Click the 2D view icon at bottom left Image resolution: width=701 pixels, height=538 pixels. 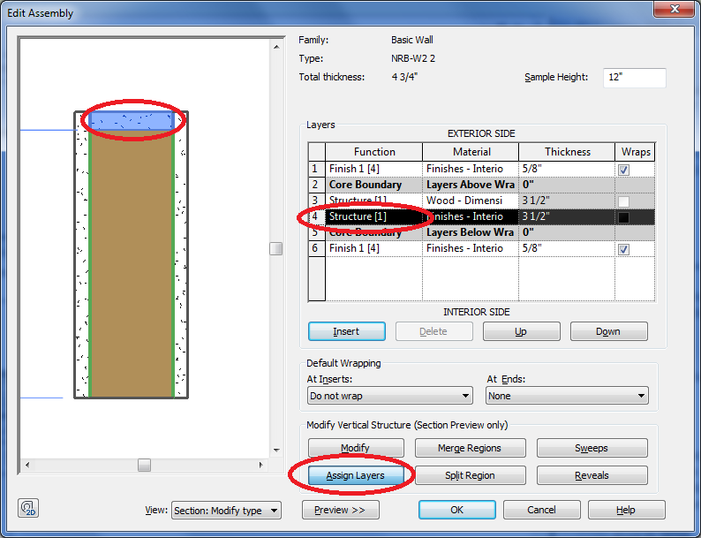point(28,508)
